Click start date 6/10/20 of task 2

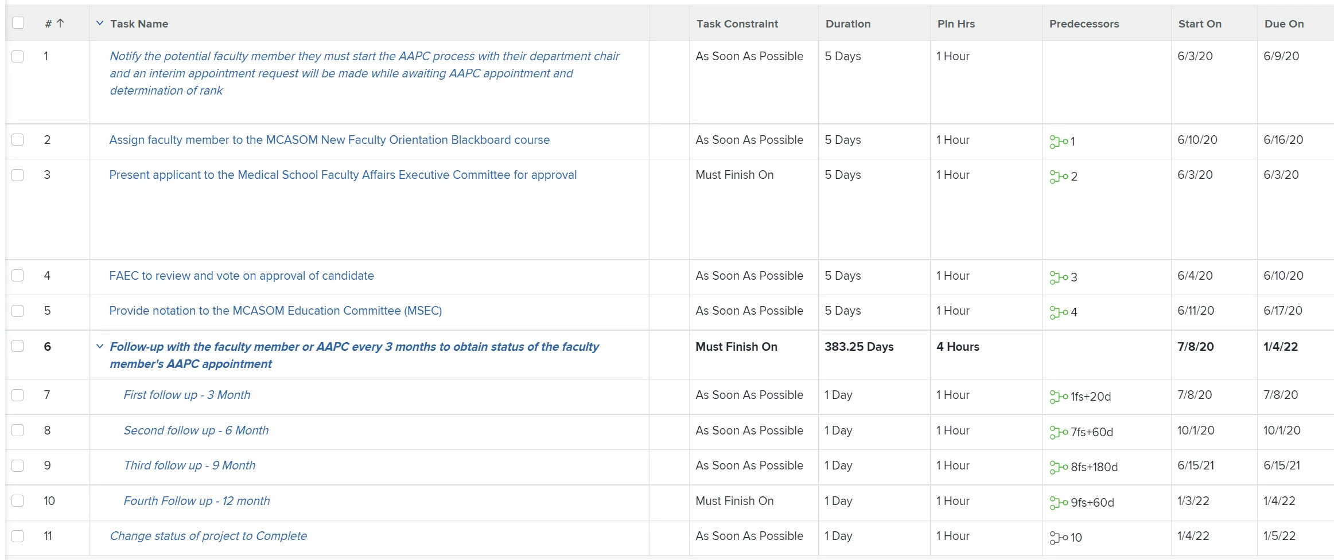tap(1197, 140)
